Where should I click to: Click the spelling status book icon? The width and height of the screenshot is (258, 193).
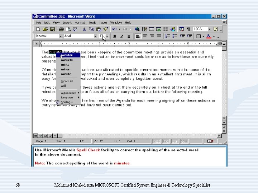[210, 141]
